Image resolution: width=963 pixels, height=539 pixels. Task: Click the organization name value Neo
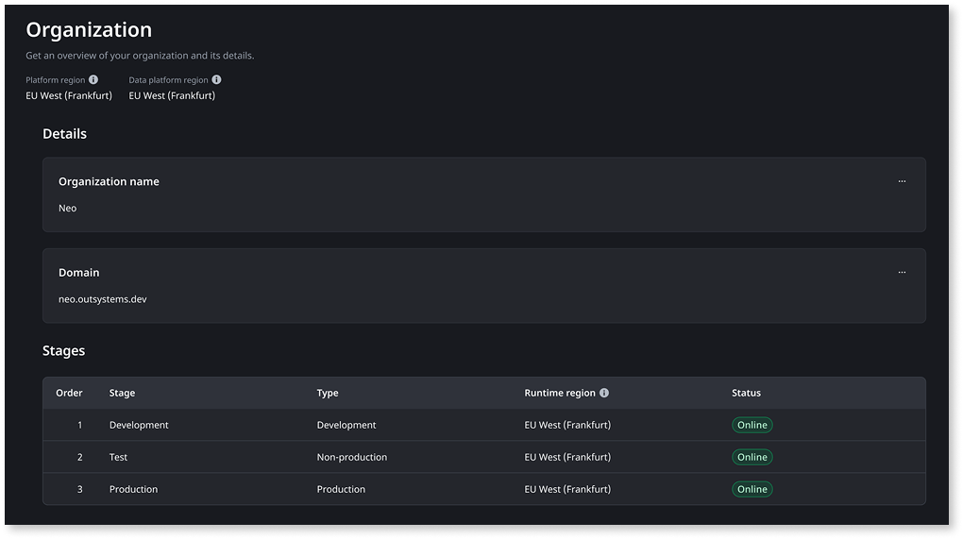[68, 208]
